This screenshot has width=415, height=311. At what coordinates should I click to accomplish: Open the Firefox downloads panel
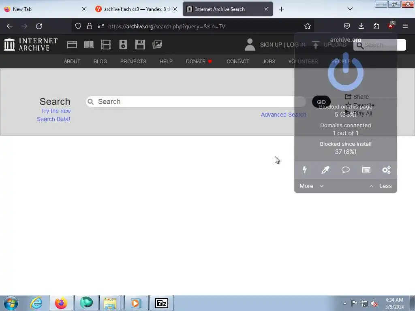click(361, 26)
